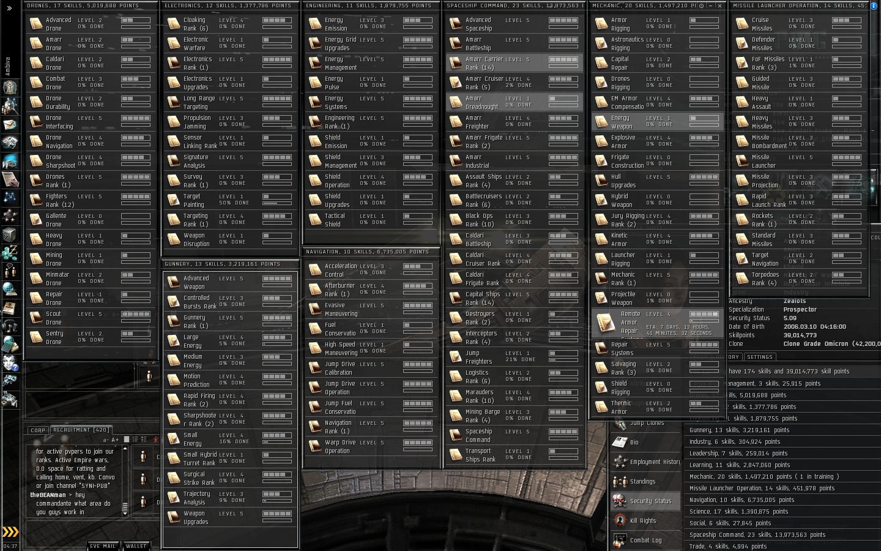Launch the in-game browser globe icon

click(10, 289)
